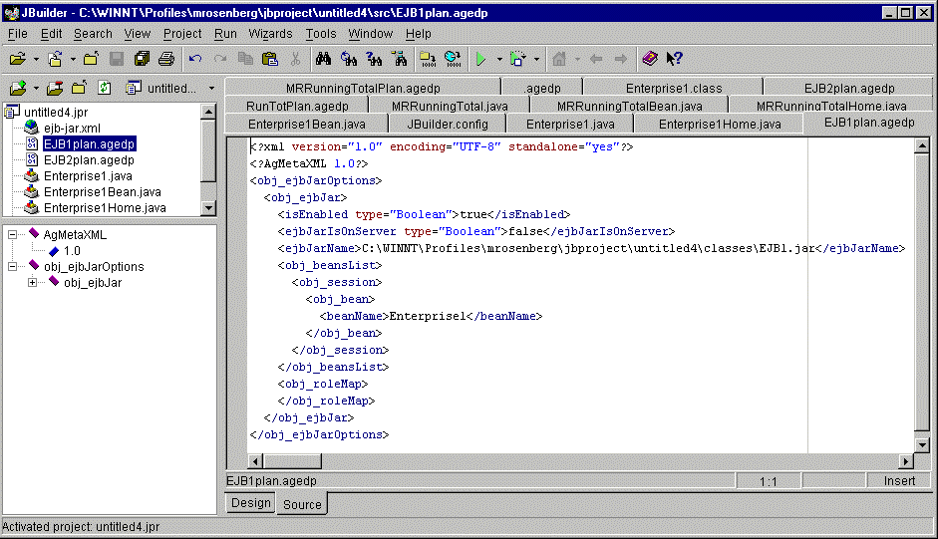
Task: Switch to the Design view tab
Action: (250, 503)
